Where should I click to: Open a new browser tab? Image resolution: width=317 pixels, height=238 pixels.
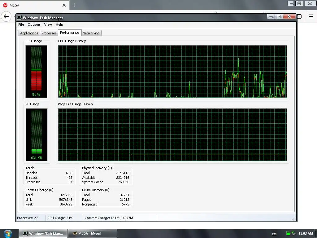tap(75, 5)
